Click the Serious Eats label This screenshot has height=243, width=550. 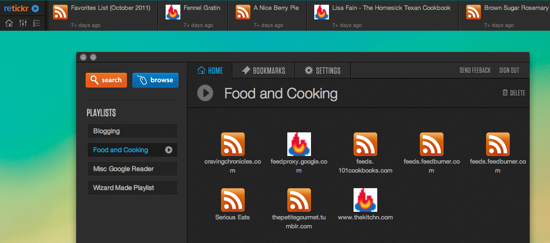click(x=232, y=217)
